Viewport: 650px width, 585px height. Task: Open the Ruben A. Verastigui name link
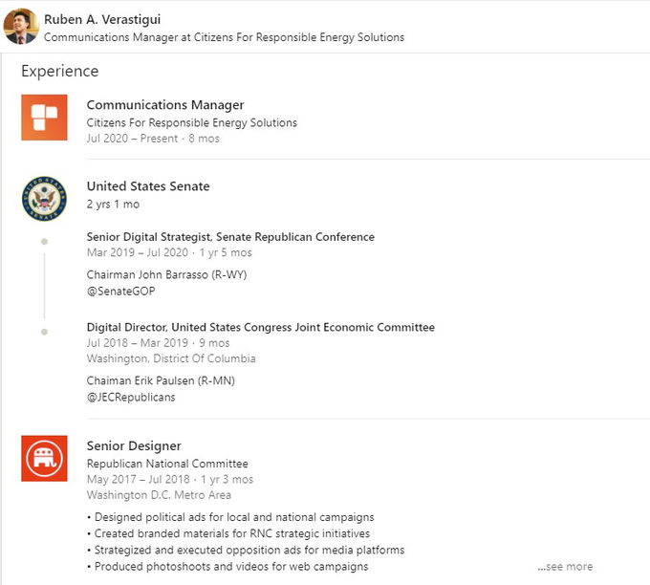pyautogui.click(x=102, y=19)
